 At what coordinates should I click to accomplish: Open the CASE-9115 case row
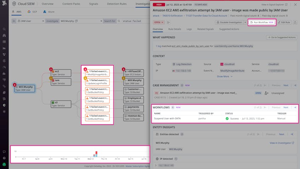point(225,95)
